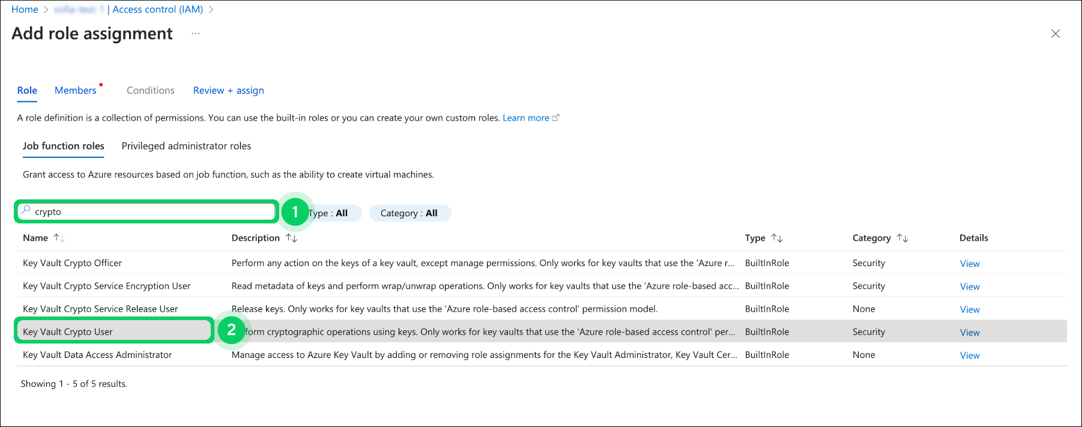1082x427 pixels.
Task: Click Security category in Crypto Officer row
Action: tap(869, 263)
